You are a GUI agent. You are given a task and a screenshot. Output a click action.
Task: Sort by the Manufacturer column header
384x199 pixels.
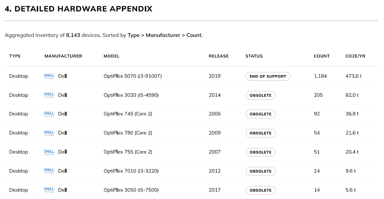tap(63, 56)
